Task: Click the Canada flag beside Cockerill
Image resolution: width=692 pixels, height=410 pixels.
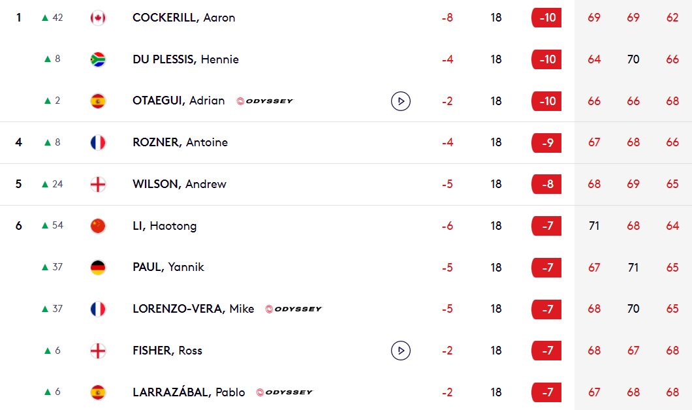Action: click(98, 18)
